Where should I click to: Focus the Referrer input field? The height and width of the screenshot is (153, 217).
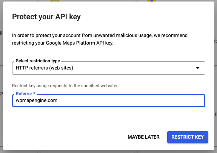109,100
